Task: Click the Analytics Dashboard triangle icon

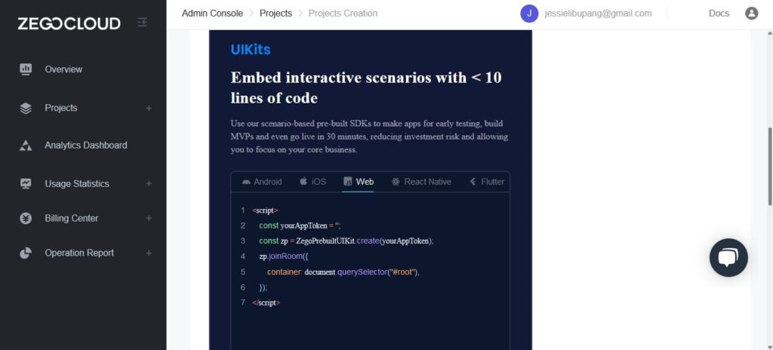Action: pos(26,146)
